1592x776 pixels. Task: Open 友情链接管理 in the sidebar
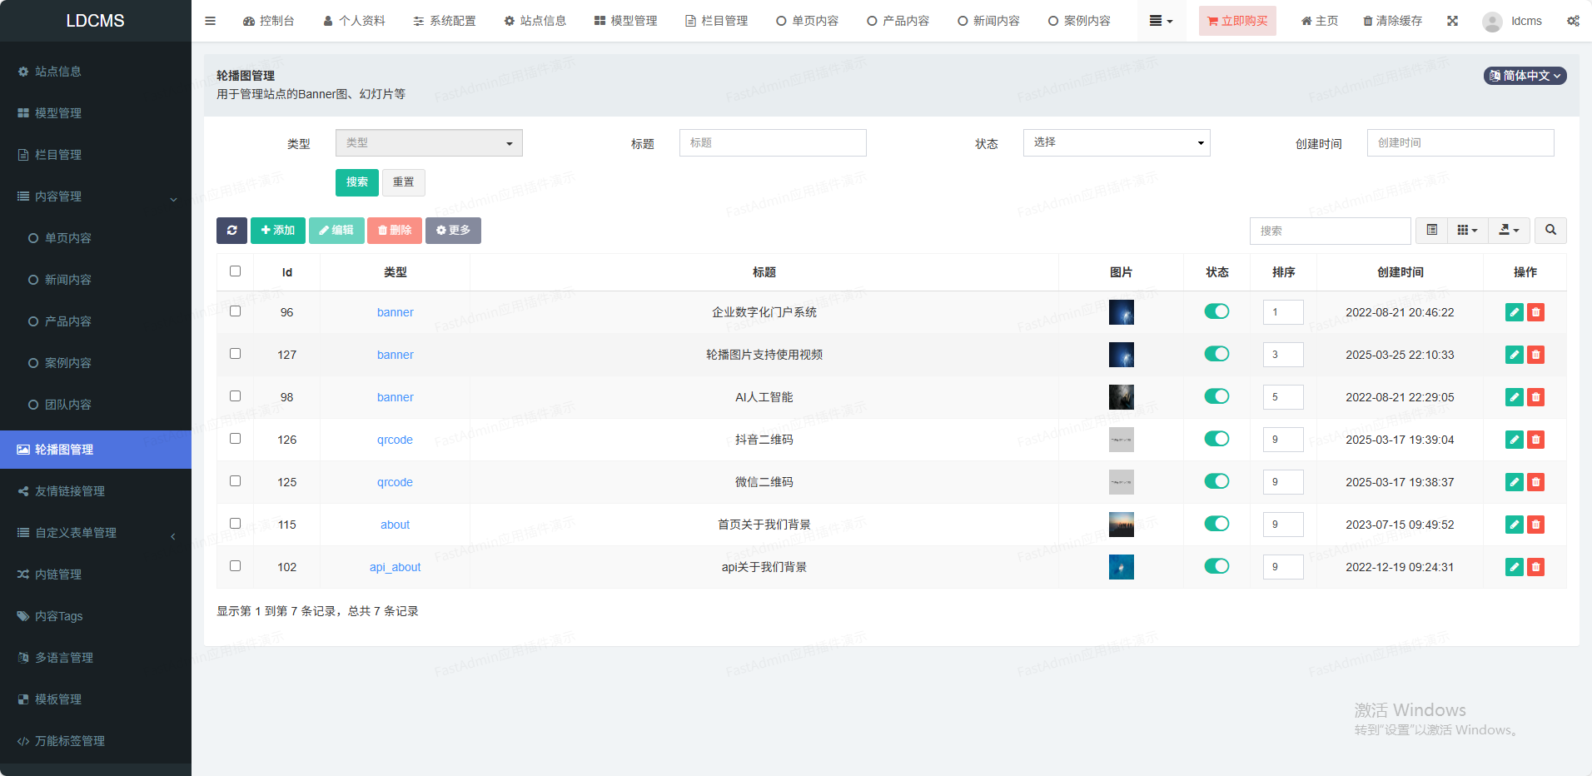(70, 491)
